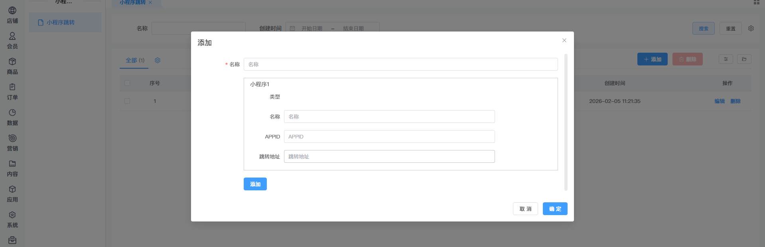Click the folder export icon button
Image resolution: width=765 pixels, height=247 pixels.
pos(744,59)
